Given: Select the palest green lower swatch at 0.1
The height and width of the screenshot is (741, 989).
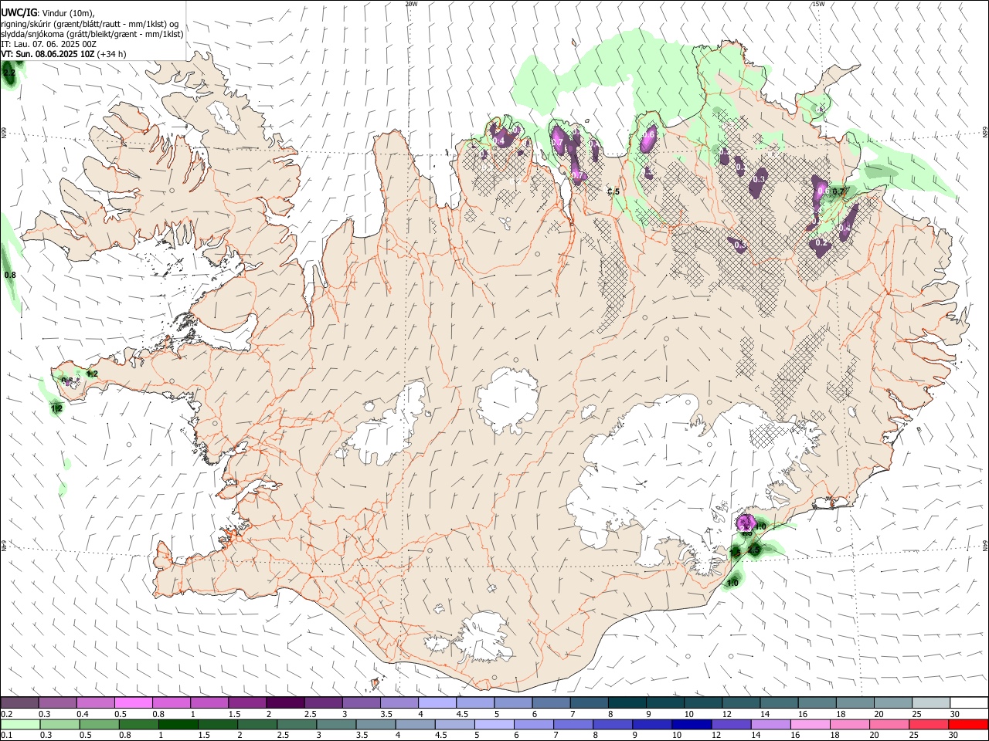Looking at the screenshot, I should [20, 724].
